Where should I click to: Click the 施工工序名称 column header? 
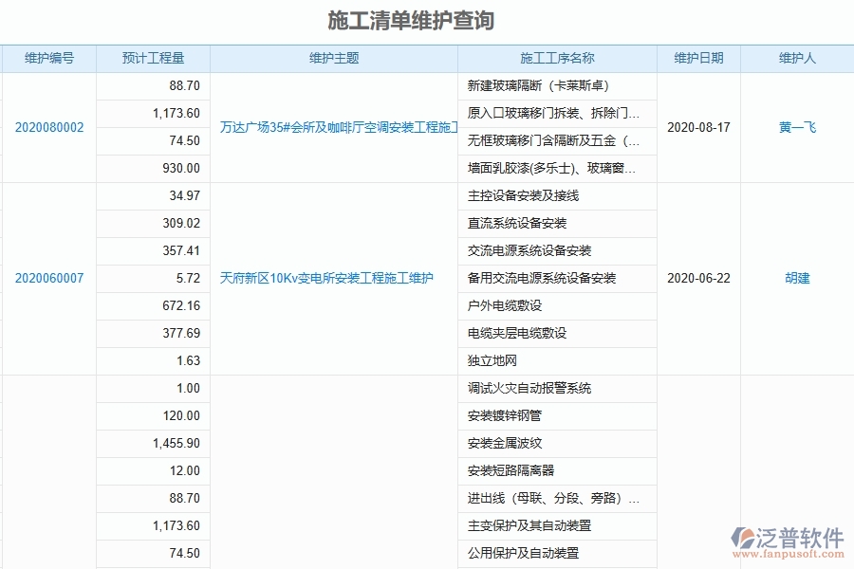click(556, 58)
